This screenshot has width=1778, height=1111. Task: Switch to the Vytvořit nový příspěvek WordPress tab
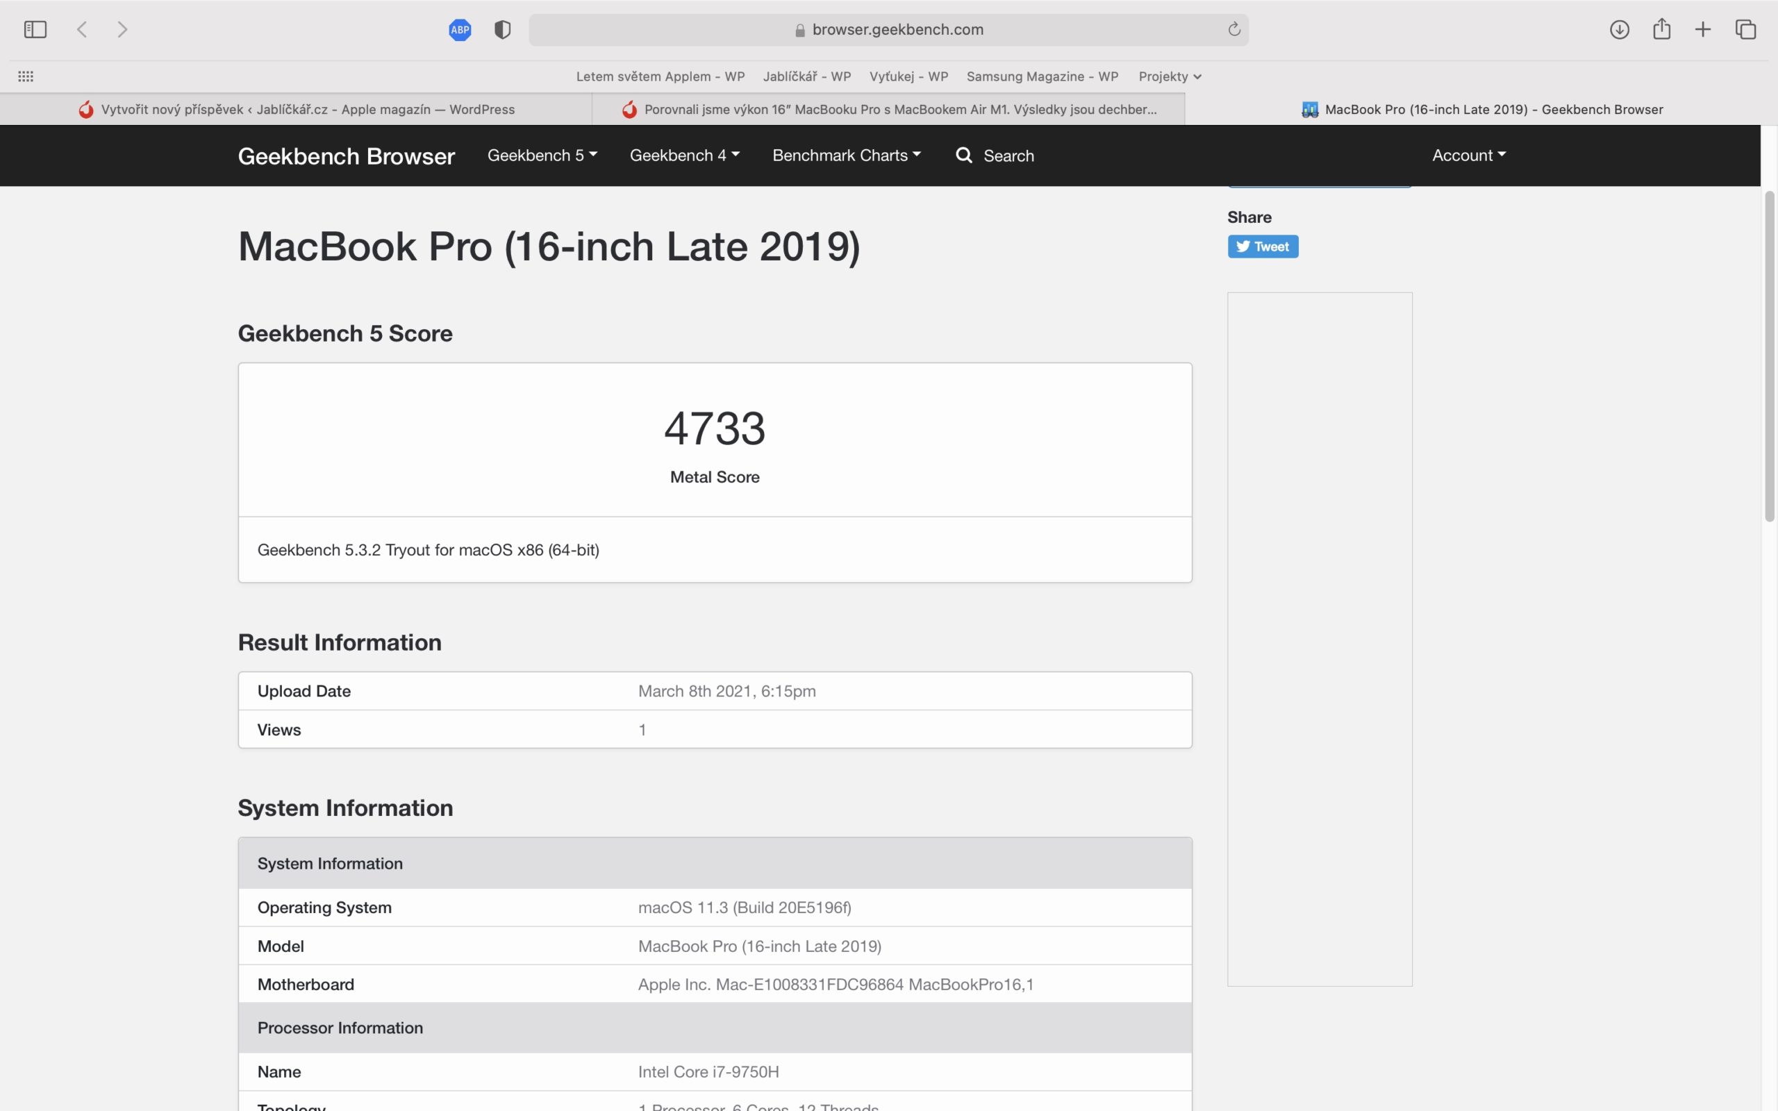coord(296,110)
